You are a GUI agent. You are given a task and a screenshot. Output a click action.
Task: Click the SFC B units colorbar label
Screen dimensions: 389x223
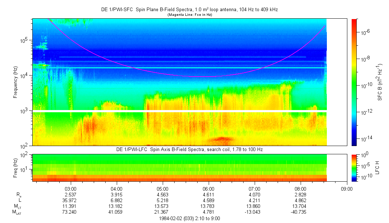pos(380,82)
